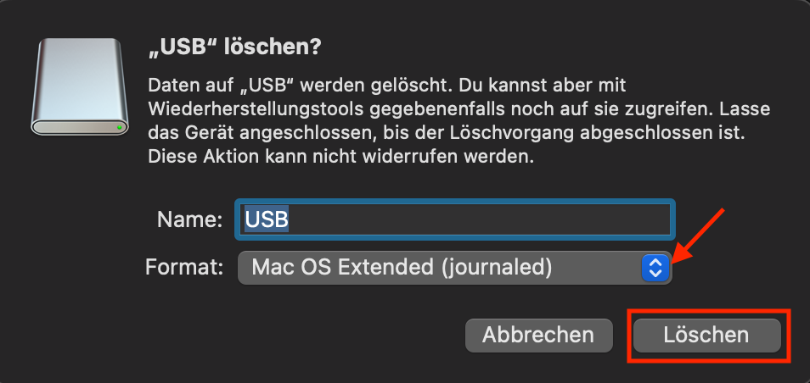Click the "Format:" label
This screenshot has width=810, height=383.
(x=184, y=269)
